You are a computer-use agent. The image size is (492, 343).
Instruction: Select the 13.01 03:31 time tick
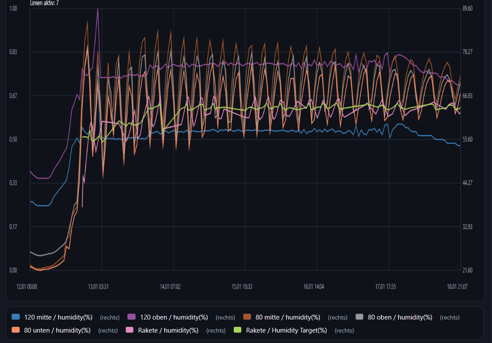98,287
